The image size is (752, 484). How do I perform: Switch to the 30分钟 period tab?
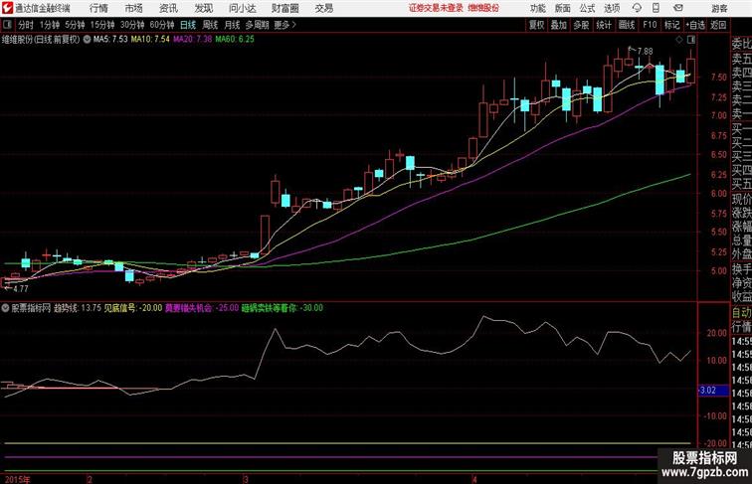132,25
